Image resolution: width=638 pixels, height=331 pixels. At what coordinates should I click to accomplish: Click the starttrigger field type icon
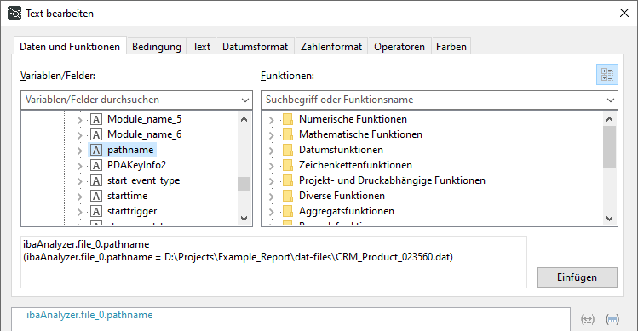(96, 212)
